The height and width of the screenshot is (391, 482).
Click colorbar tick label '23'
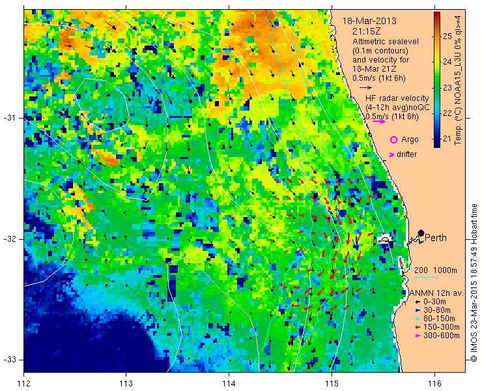[447, 88]
